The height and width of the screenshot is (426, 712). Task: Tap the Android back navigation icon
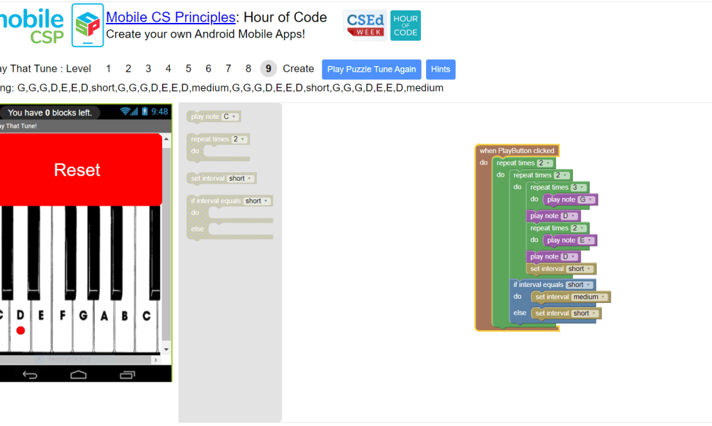pyautogui.click(x=30, y=375)
